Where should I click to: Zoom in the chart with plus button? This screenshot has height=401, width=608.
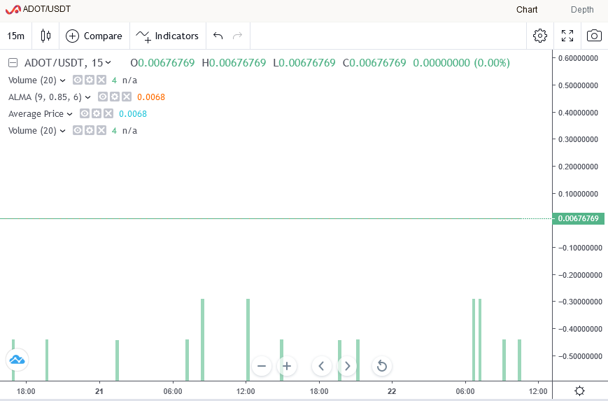coord(287,366)
